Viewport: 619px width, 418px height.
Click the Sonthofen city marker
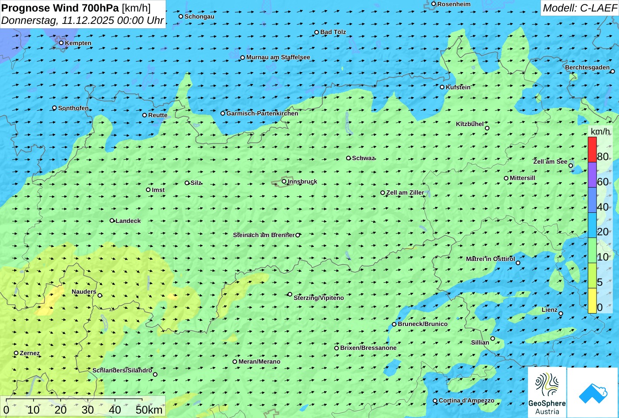(55, 108)
